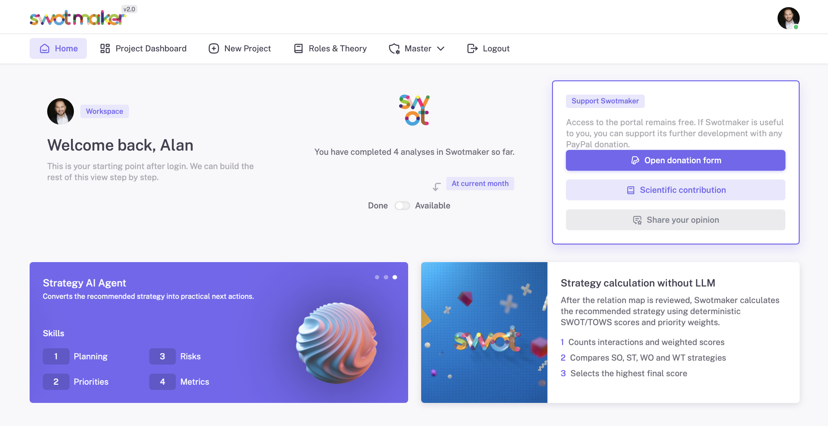The width and height of the screenshot is (828, 426).
Task: Click the Workspace badge
Action: tap(104, 111)
